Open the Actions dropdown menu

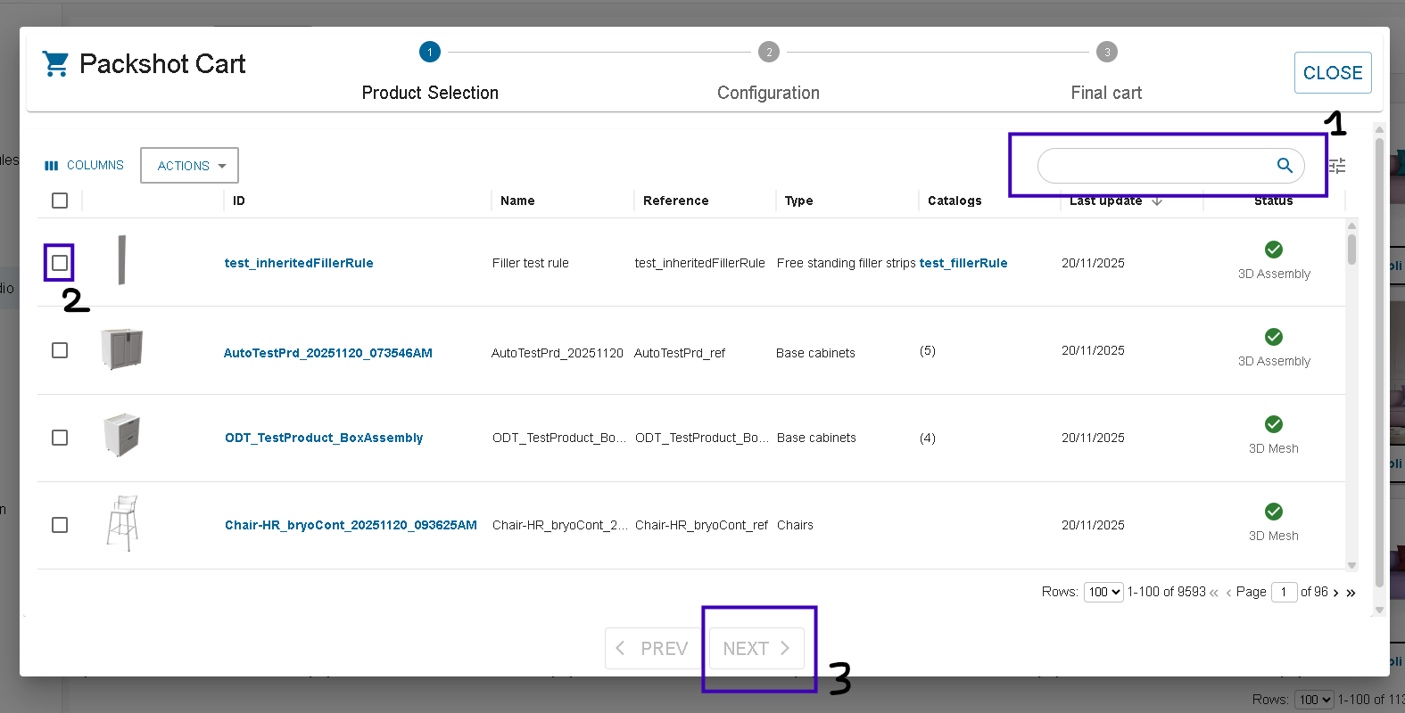[190, 166]
